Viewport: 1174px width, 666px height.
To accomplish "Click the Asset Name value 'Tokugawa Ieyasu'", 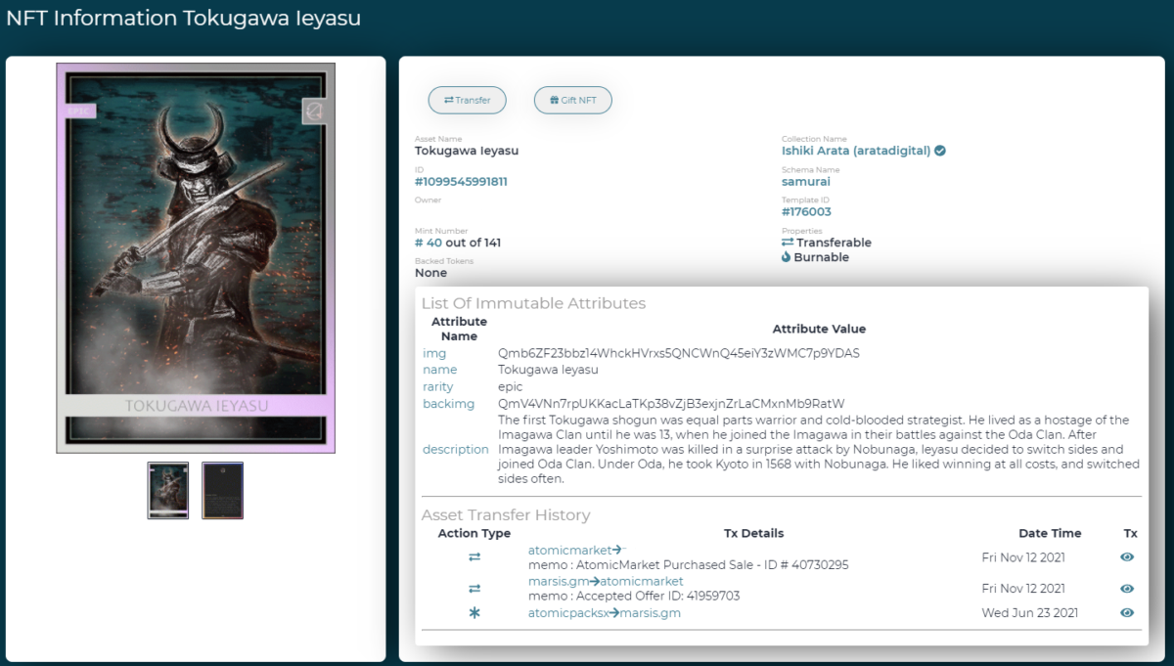I will (467, 151).
